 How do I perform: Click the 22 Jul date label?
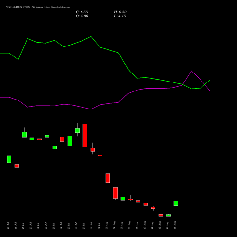point(46,226)
